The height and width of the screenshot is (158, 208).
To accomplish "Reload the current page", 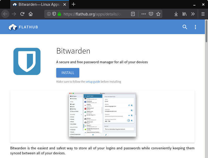I will 23,14.
